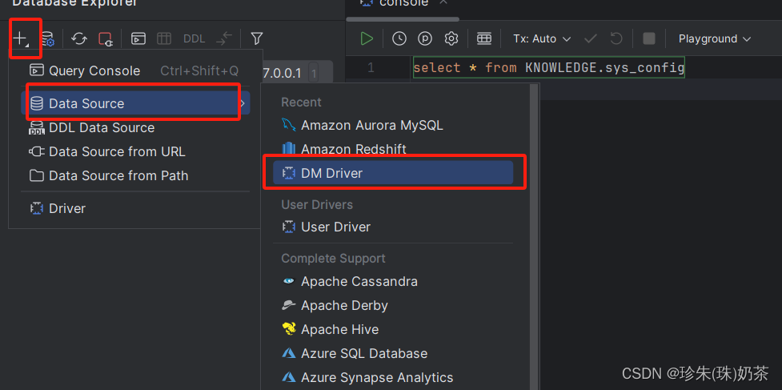Select Apache Hive data source

(x=393, y=330)
